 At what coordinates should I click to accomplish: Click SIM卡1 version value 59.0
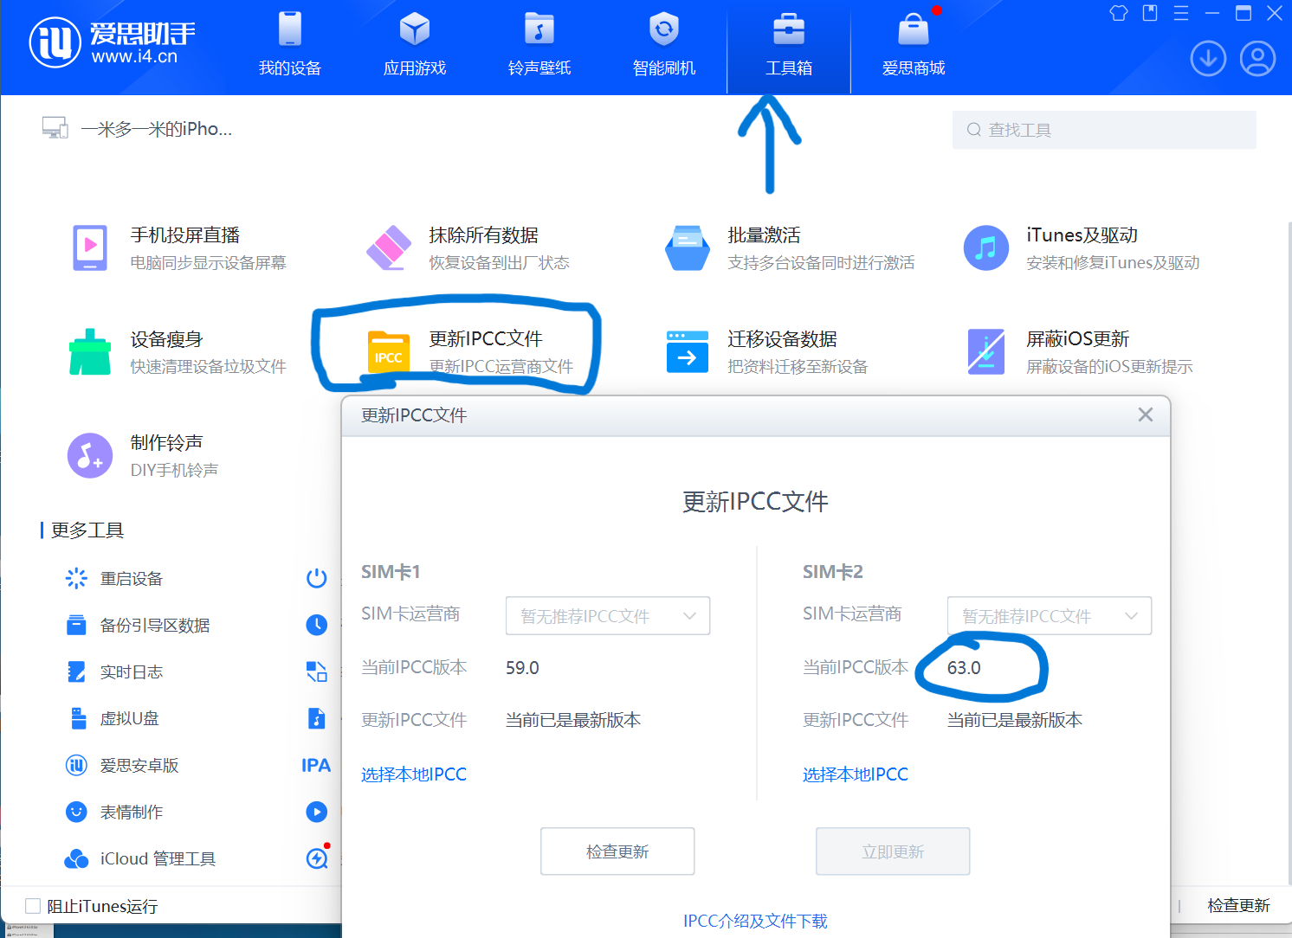522,668
